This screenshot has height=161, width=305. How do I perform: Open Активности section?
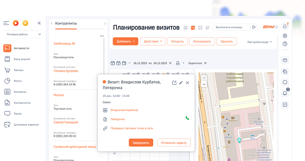click(x=21, y=48)
